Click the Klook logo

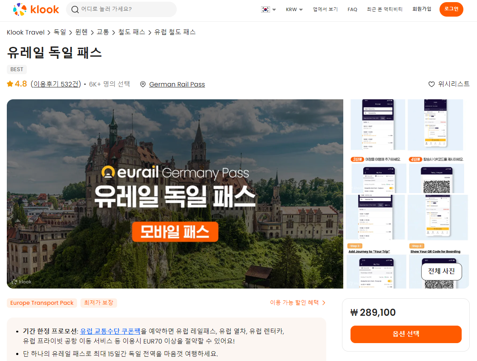36,9
